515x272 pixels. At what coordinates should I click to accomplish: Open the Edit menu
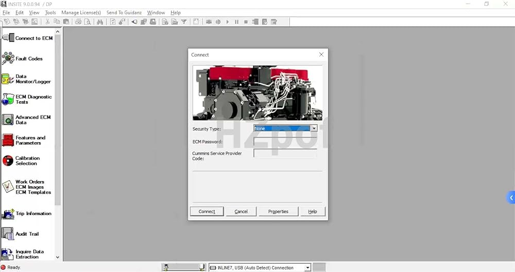[x=20, y=12]
